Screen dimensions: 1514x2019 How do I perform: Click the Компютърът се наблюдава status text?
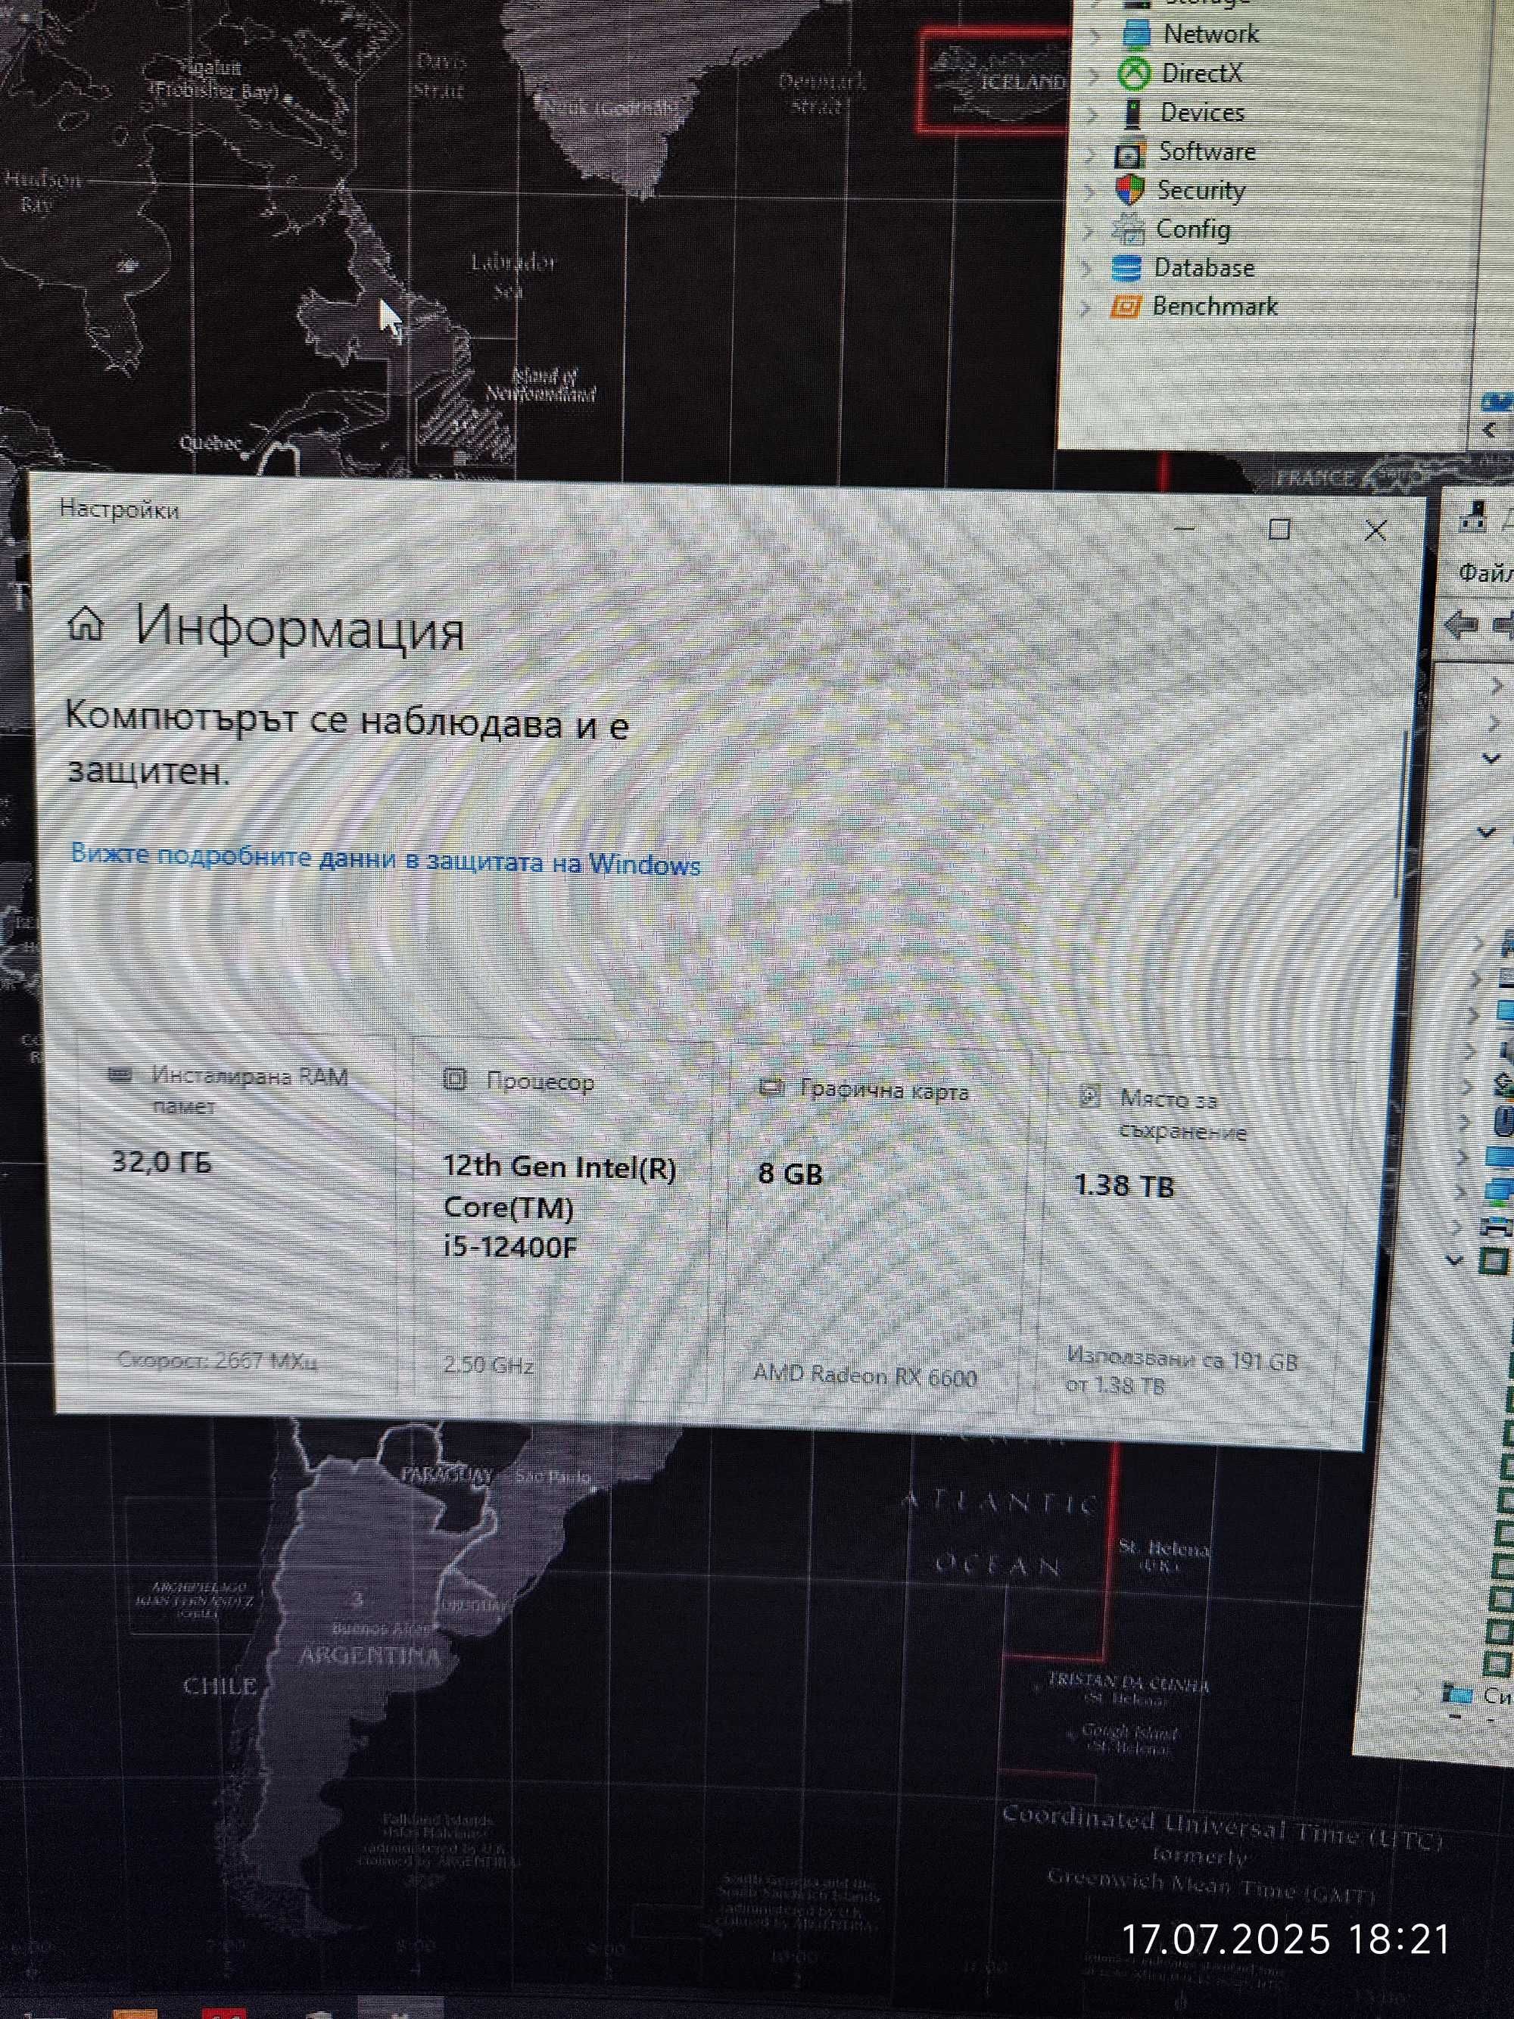tap(347, 744)
